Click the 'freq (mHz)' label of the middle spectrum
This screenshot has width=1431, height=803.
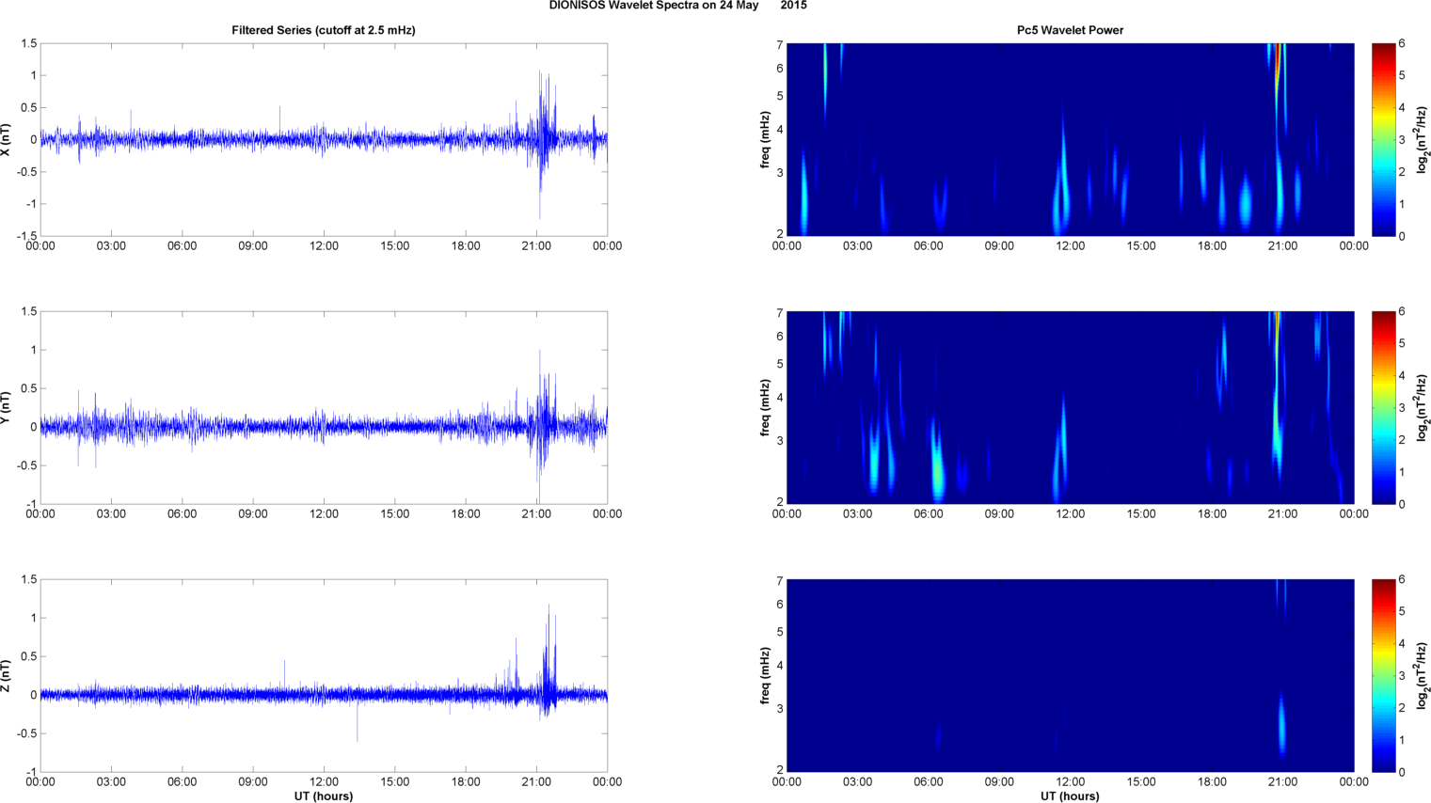[x=766, y=407]
